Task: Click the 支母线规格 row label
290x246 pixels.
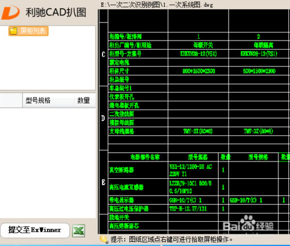Action: coord(122,131)
